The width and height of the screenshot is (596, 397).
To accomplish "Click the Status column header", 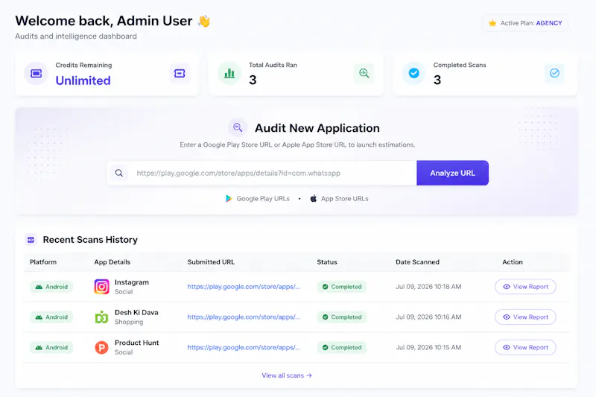I will click(327, 262).
